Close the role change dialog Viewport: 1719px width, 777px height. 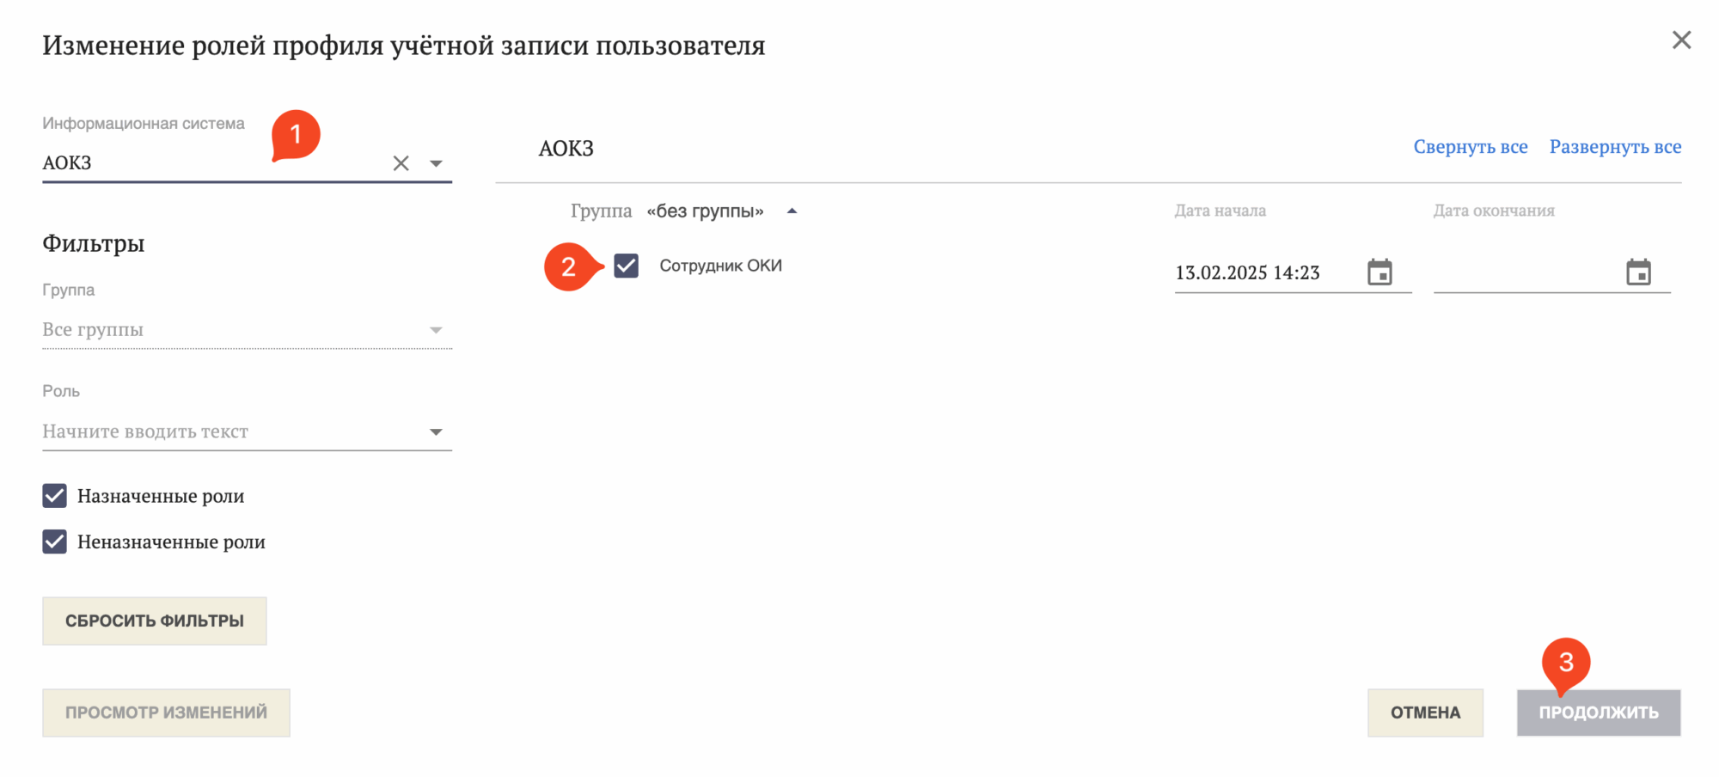1681,40
